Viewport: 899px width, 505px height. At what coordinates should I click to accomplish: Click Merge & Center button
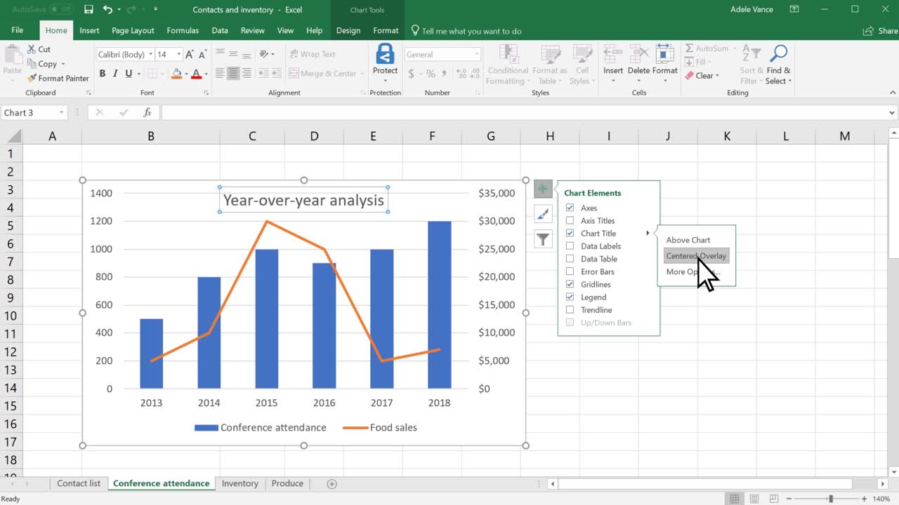click(x=327, y=74)
